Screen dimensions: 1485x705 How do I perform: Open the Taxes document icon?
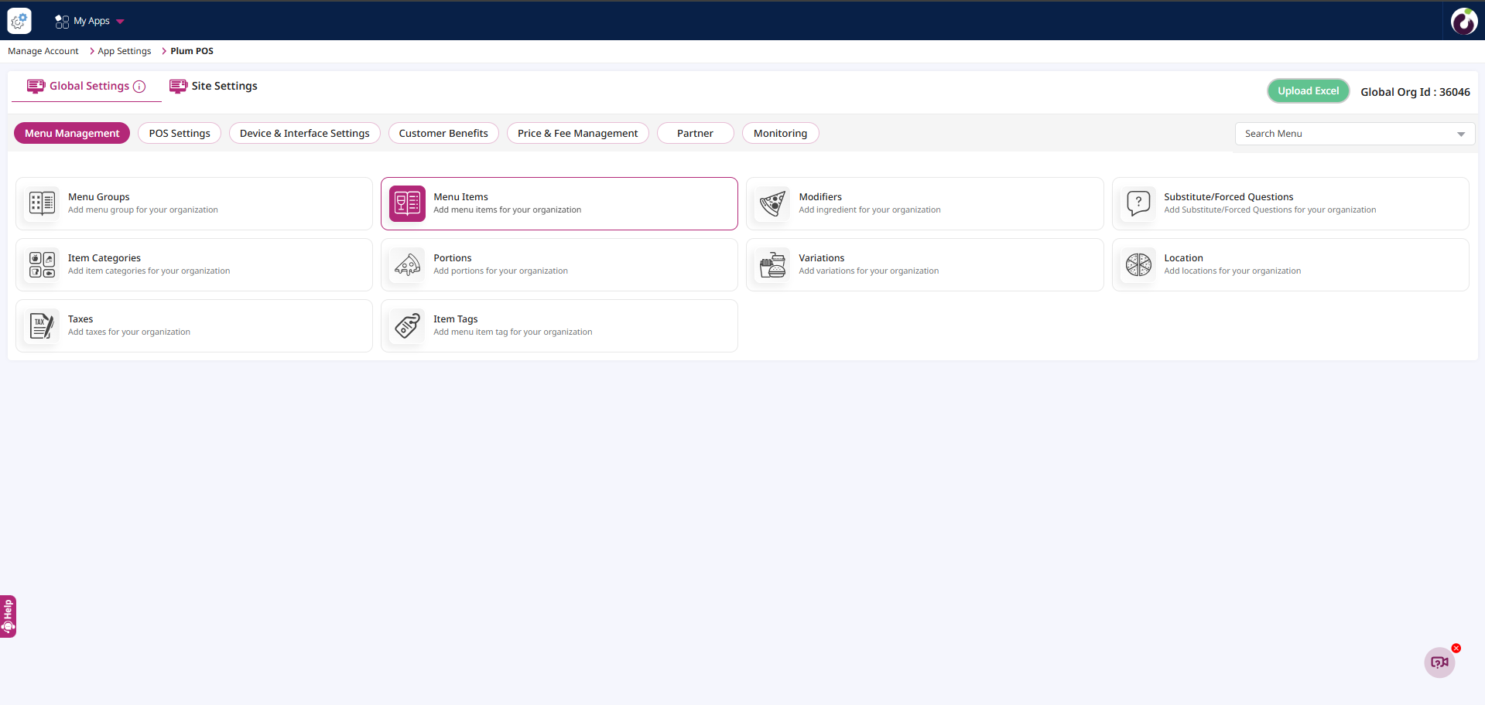coord(42,325)
